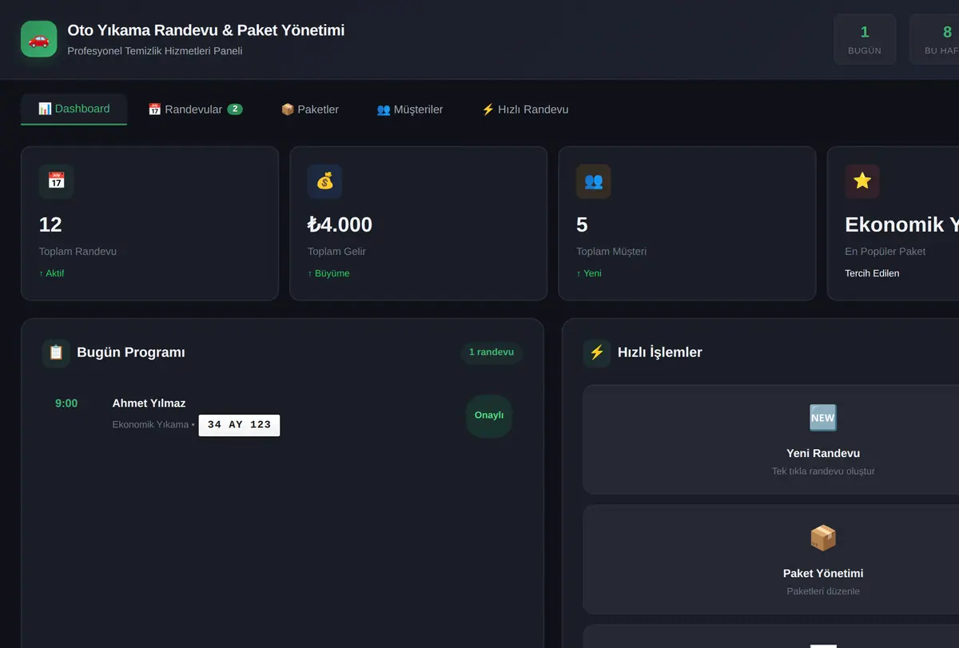
Task: Open the Paket Yönetimi quick action card
Action: click(823, 559)
